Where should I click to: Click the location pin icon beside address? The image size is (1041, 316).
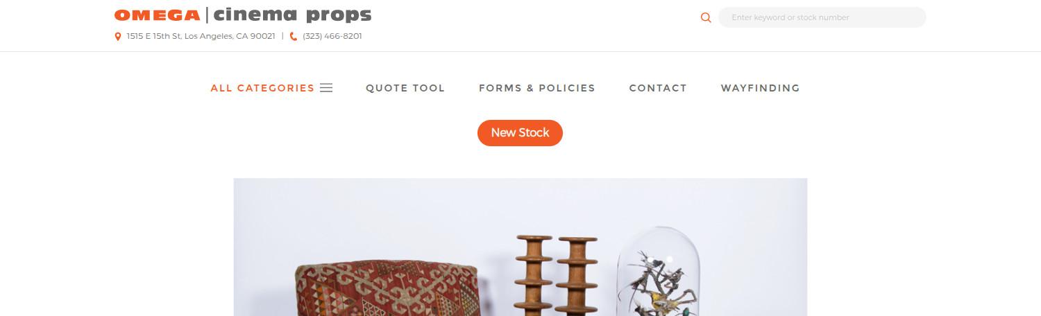tap(118, 36)
